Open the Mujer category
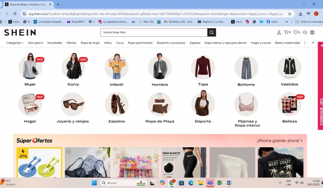323x188 pixels. [x=30, y=69]
